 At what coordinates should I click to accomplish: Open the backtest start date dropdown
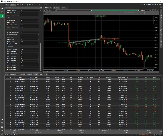point(51,10)
